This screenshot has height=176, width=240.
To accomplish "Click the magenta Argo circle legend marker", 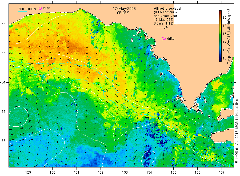I will point(40,8).
